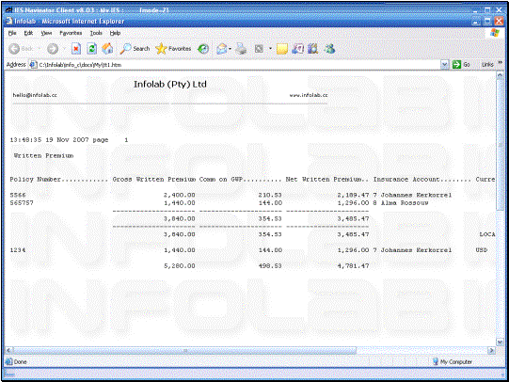This screenshot has height=382, width=509.
Task: Open the Edit menu
Action: tap(28, 33)
